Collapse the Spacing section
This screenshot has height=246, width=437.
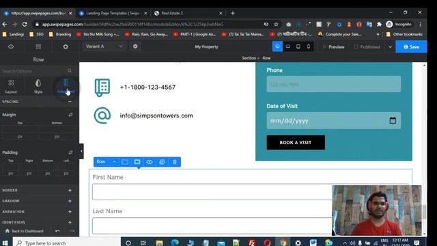coord(70,102)
